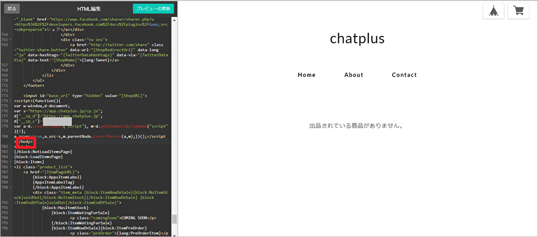538x237 pixels.
Task: Click the {/block:ItemWatingForSale} closing line
Action: (81, 222)
